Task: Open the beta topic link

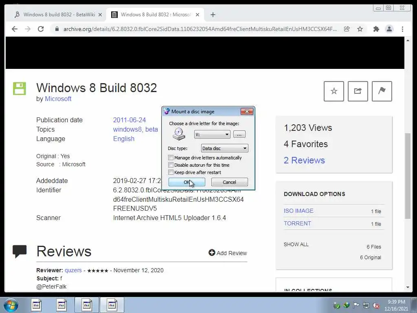Action: [x=151, y=129]
